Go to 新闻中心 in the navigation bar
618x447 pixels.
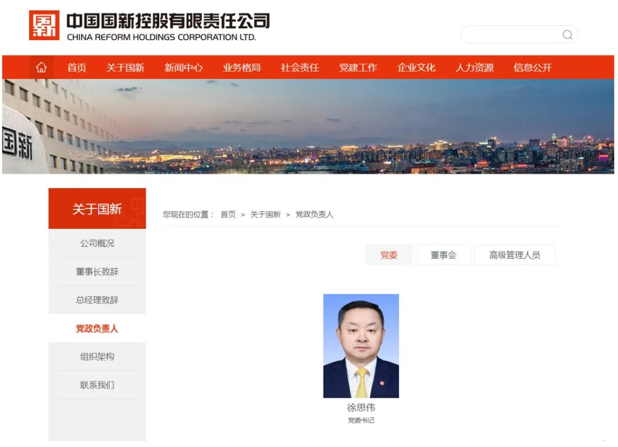pyautogui.click(x=184, y=68)
